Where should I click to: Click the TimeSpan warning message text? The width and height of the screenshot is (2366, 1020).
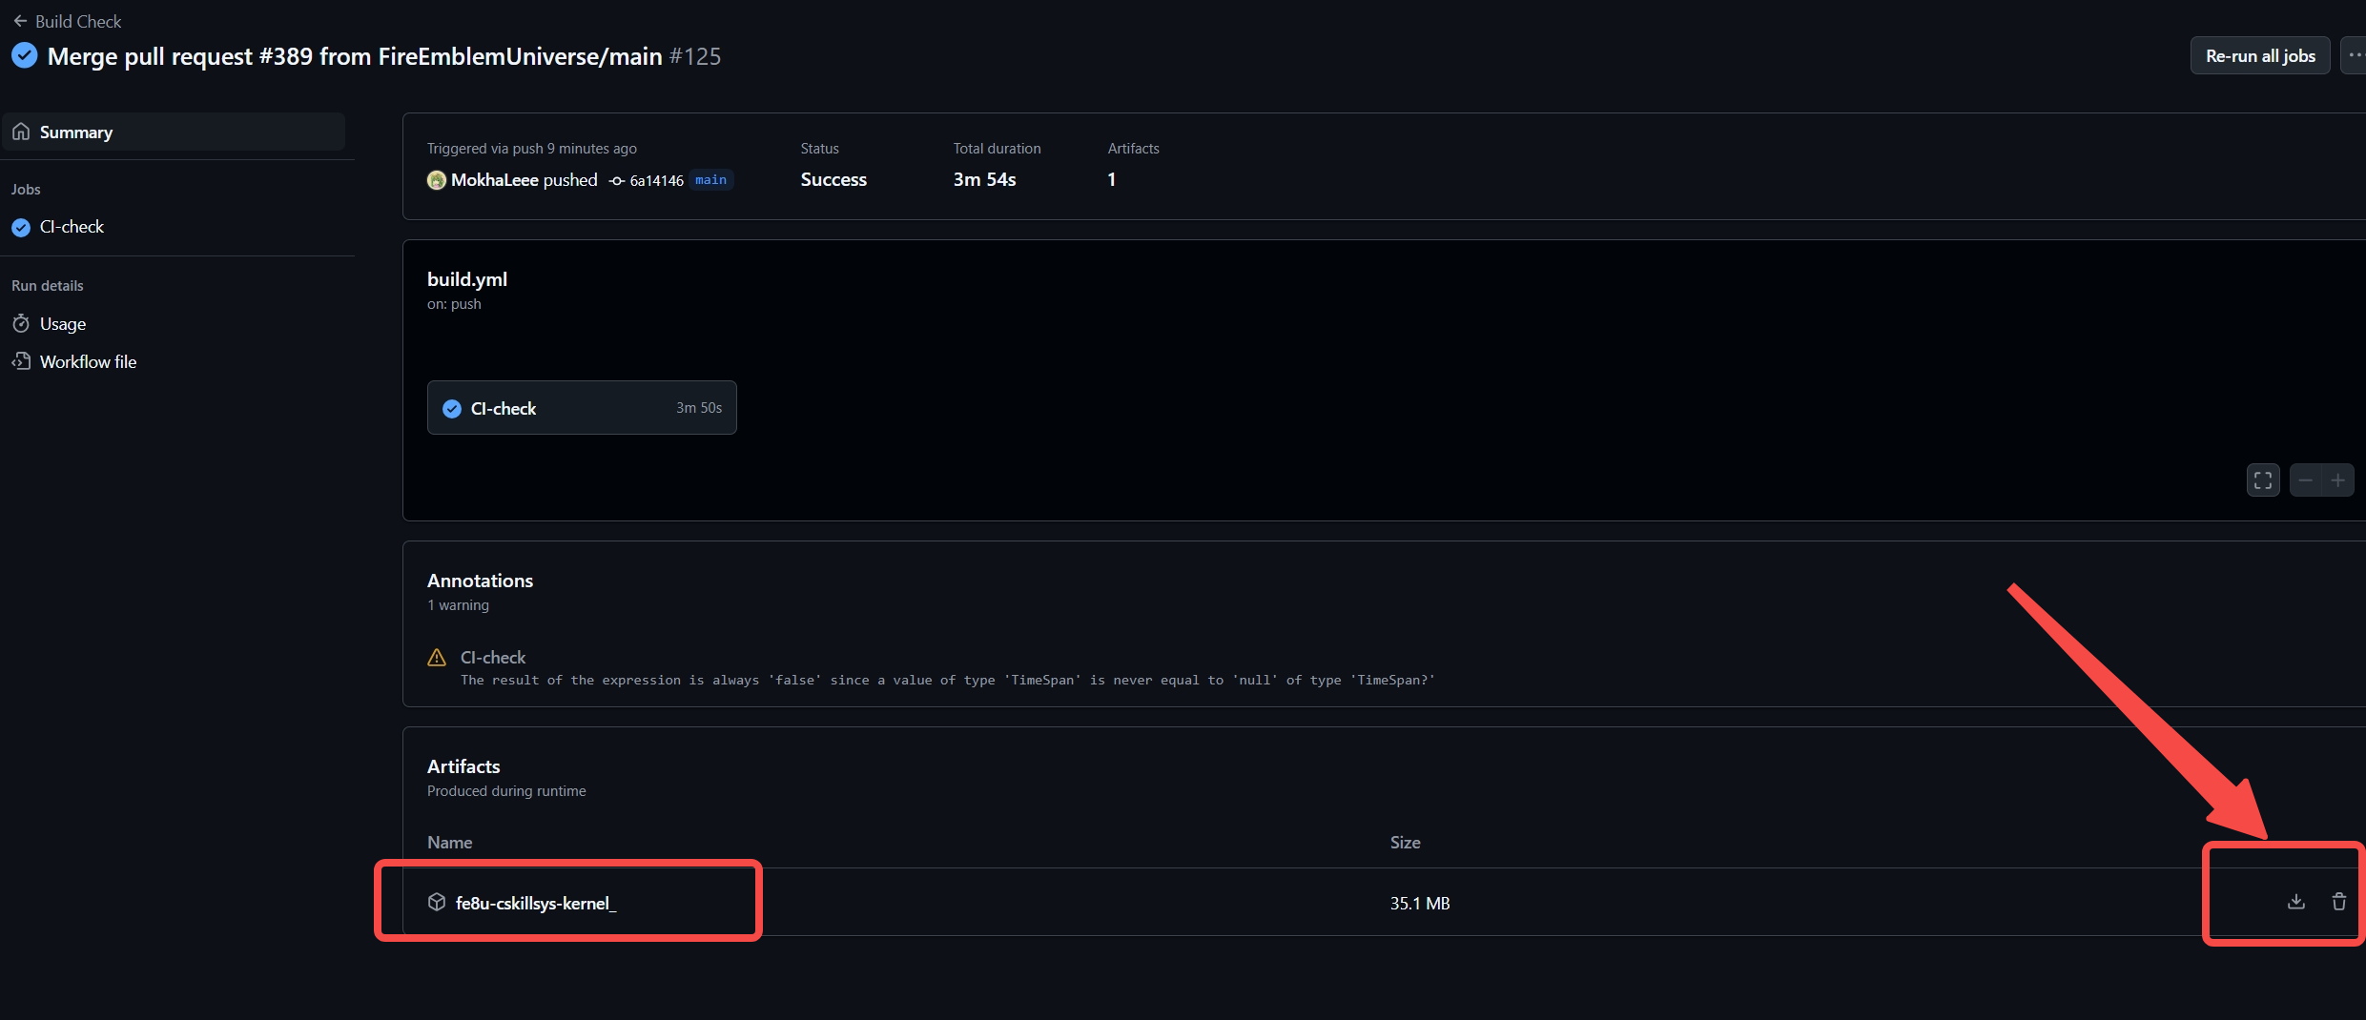pos(948,680)
